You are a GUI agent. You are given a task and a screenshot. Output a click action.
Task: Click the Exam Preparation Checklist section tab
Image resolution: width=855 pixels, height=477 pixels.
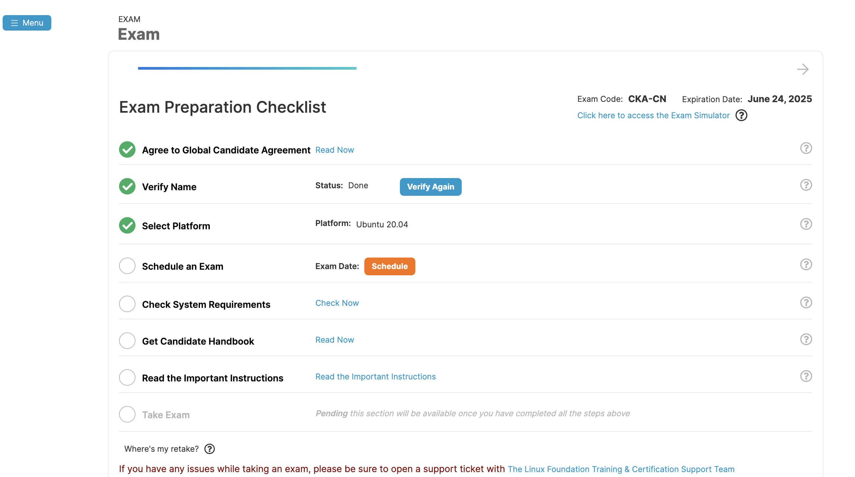tap(247, 69)
